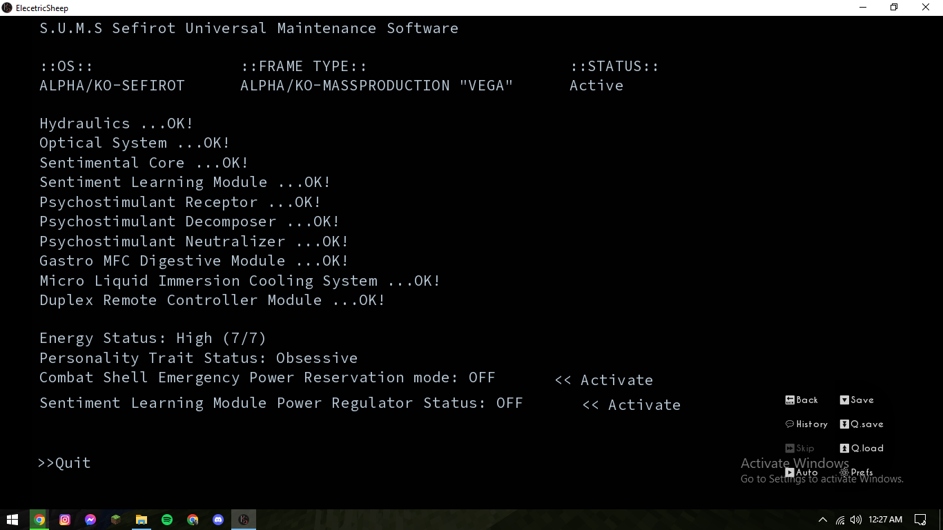Open the Windows Start menu
This screenshot has height=530, width=943.
click(12, 520)
